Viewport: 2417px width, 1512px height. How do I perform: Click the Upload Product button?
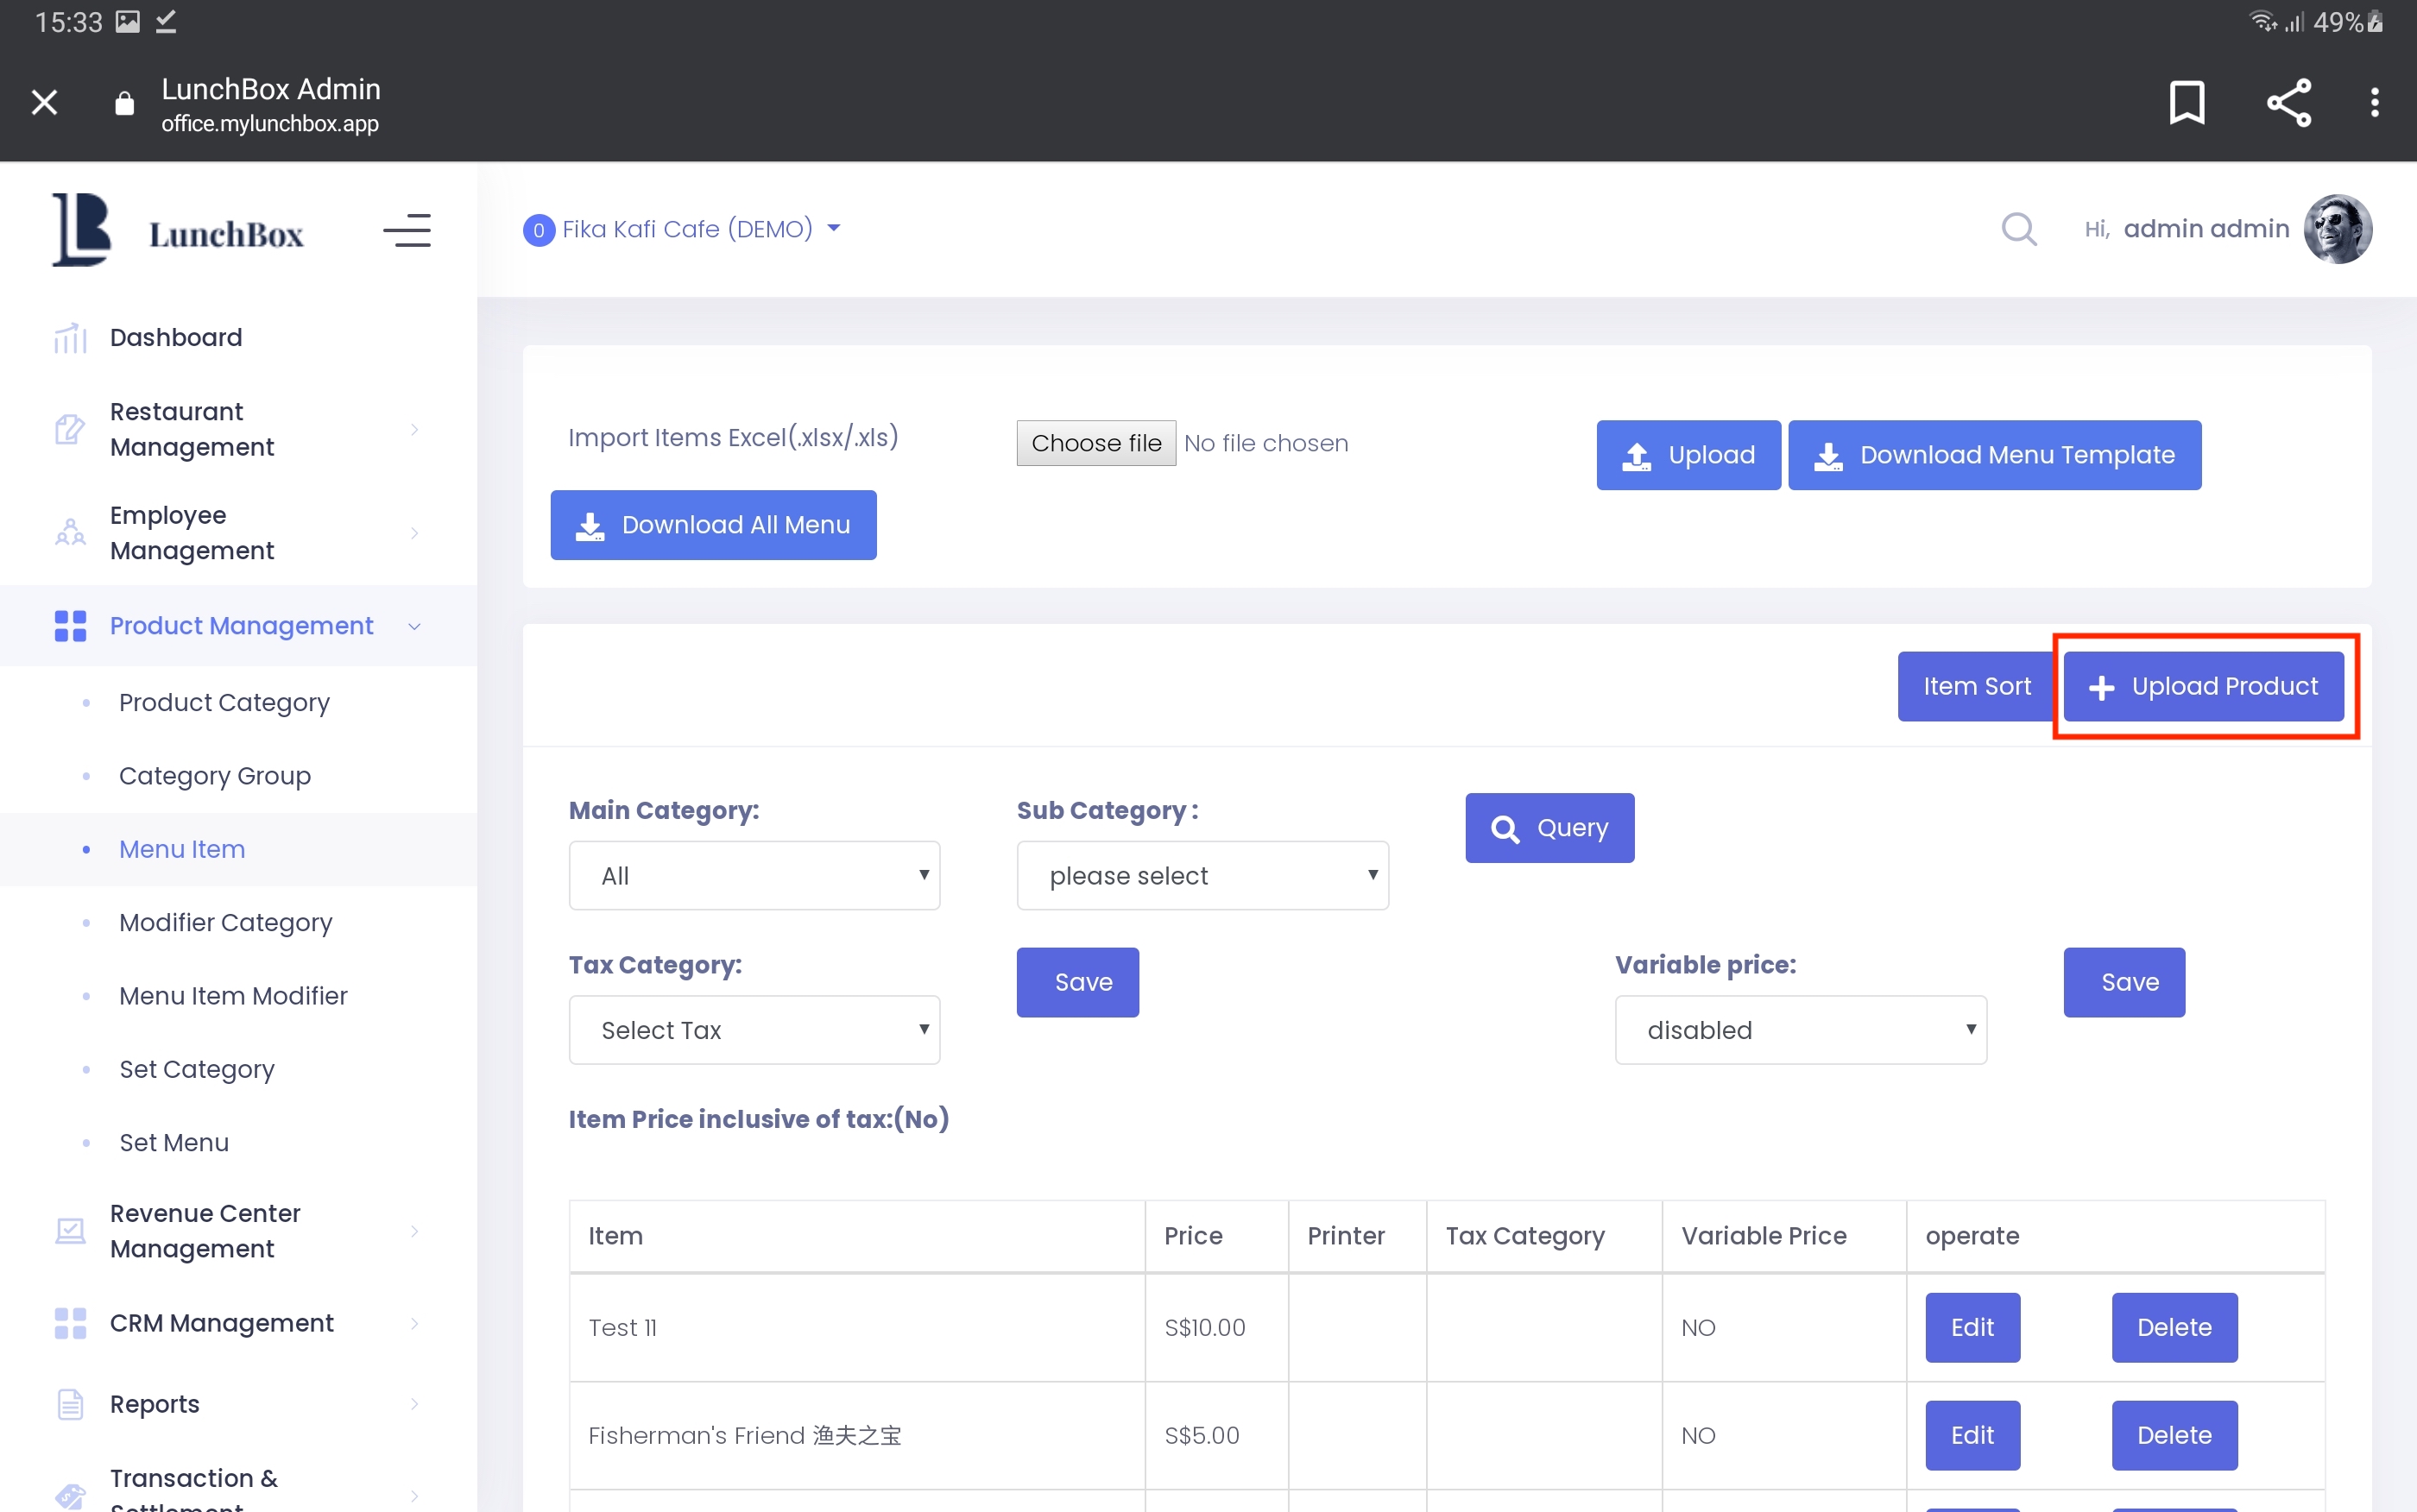click(2203, 686)
